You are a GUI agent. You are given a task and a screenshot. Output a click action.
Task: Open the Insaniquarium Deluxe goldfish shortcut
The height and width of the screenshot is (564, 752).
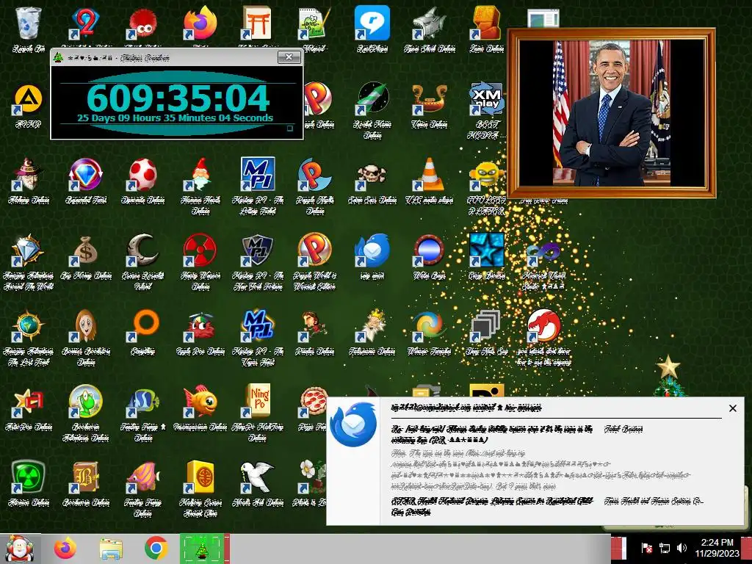pos(200,402)
